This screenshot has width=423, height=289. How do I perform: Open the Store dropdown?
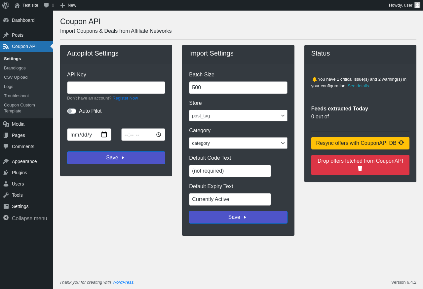click(238, 116)
